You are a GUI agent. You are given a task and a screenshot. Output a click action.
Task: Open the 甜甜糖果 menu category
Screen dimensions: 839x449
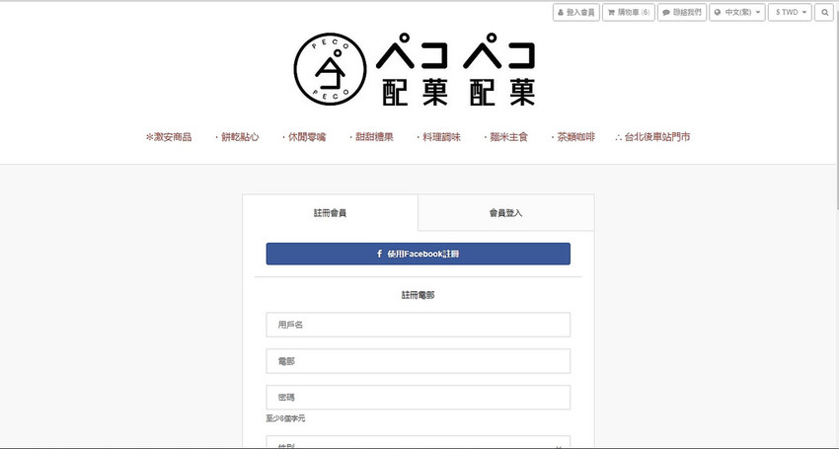pyautogui.click(x=371, y=137)
